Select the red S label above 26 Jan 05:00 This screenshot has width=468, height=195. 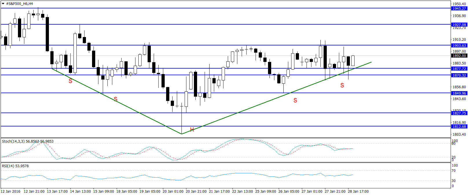point(295,100)
